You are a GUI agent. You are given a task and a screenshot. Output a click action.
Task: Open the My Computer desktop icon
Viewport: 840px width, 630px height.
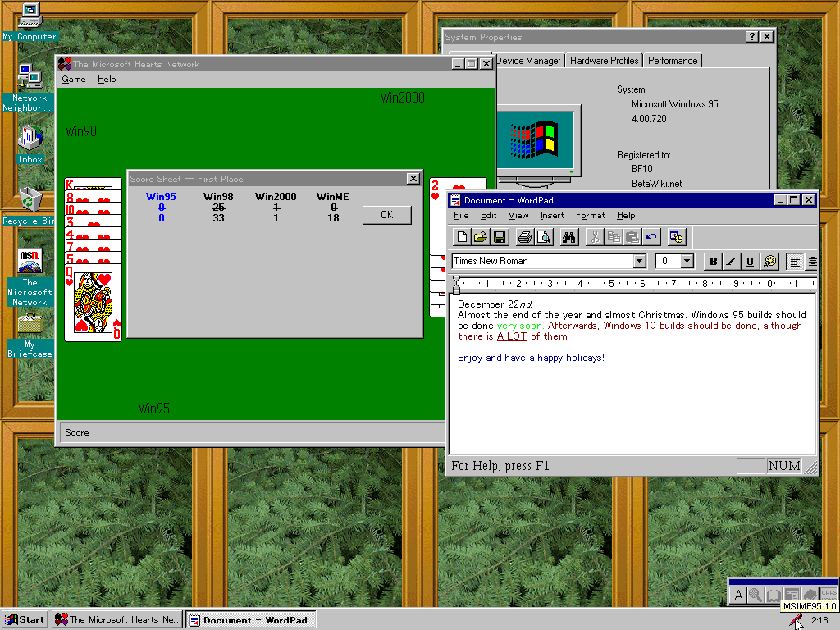(x=30, y=21)
